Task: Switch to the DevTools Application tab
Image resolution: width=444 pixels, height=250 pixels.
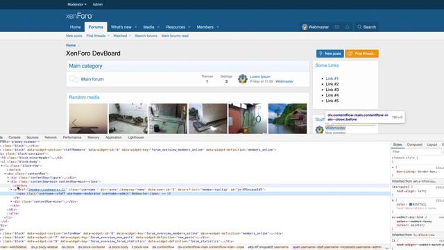Action: click(x=114, y=137)
